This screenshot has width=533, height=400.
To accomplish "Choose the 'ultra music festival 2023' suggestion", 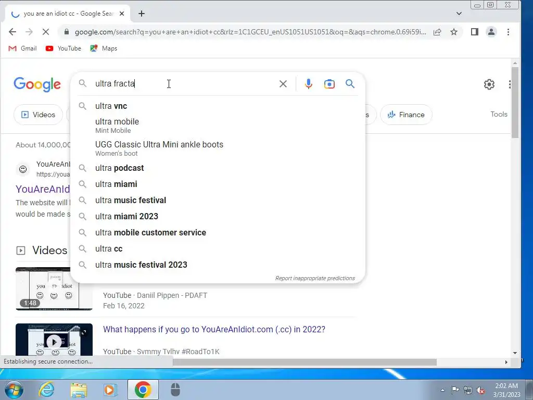I will pos(218,265).
